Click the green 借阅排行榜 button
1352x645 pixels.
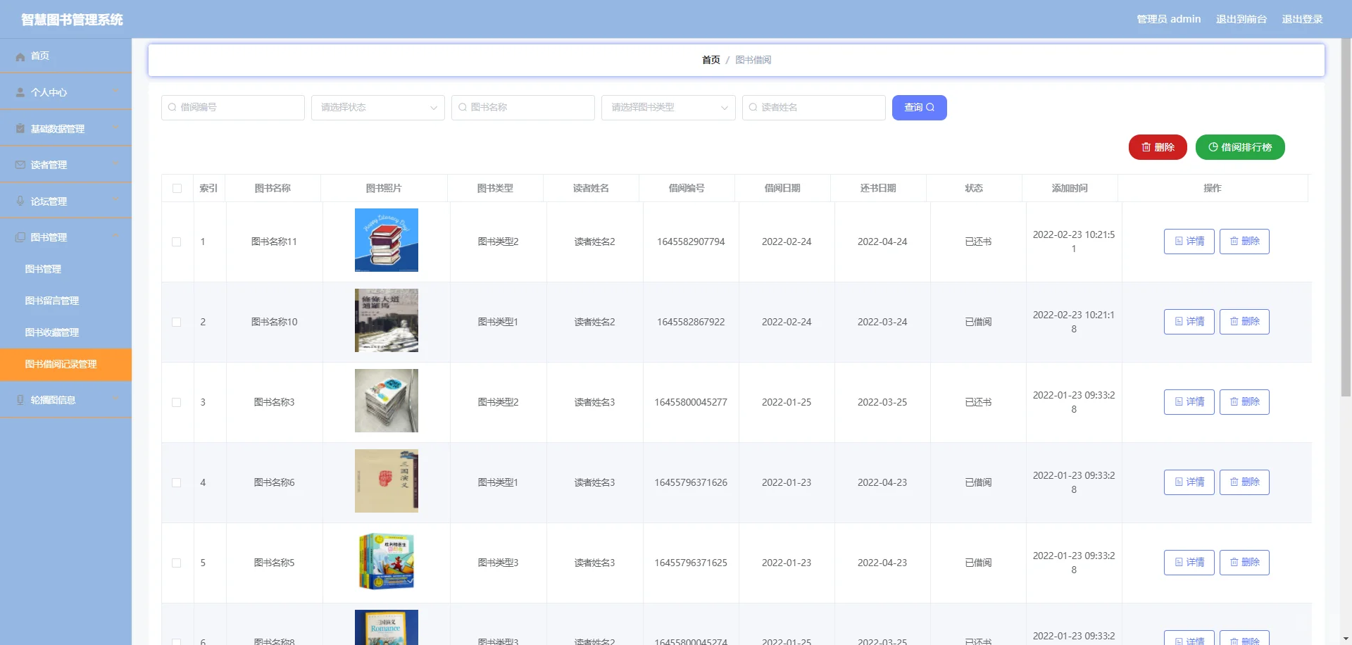click(x=1240, y=147)
